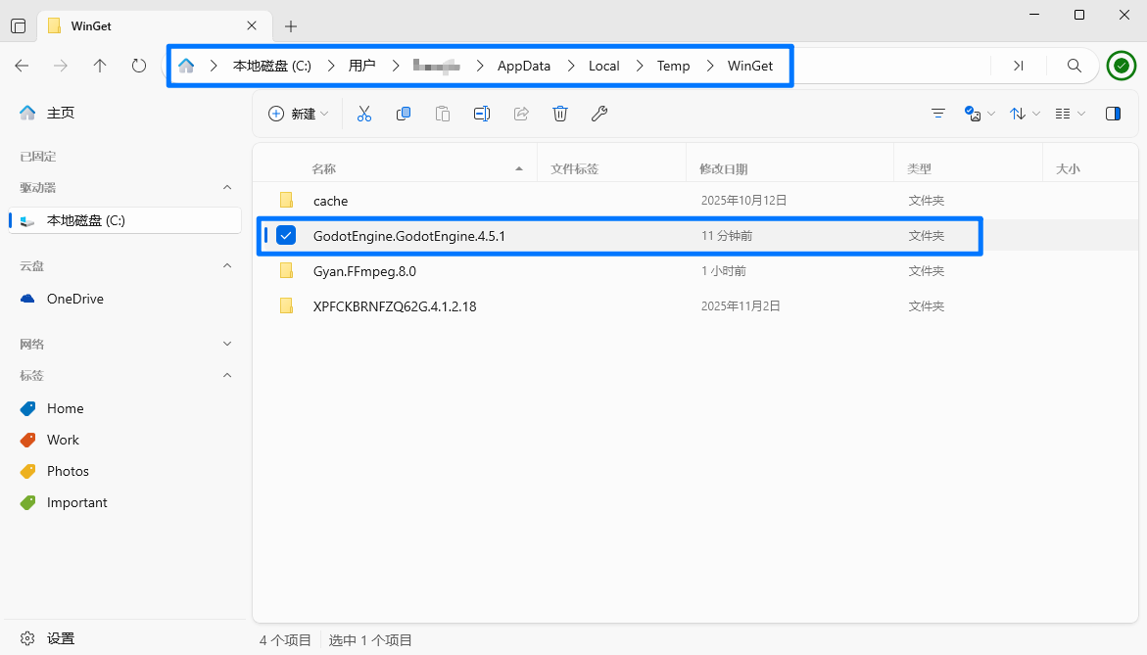Click the green status checkmark icon
The width and height of the screenshot is (1147, 655).
point(1122,66)
